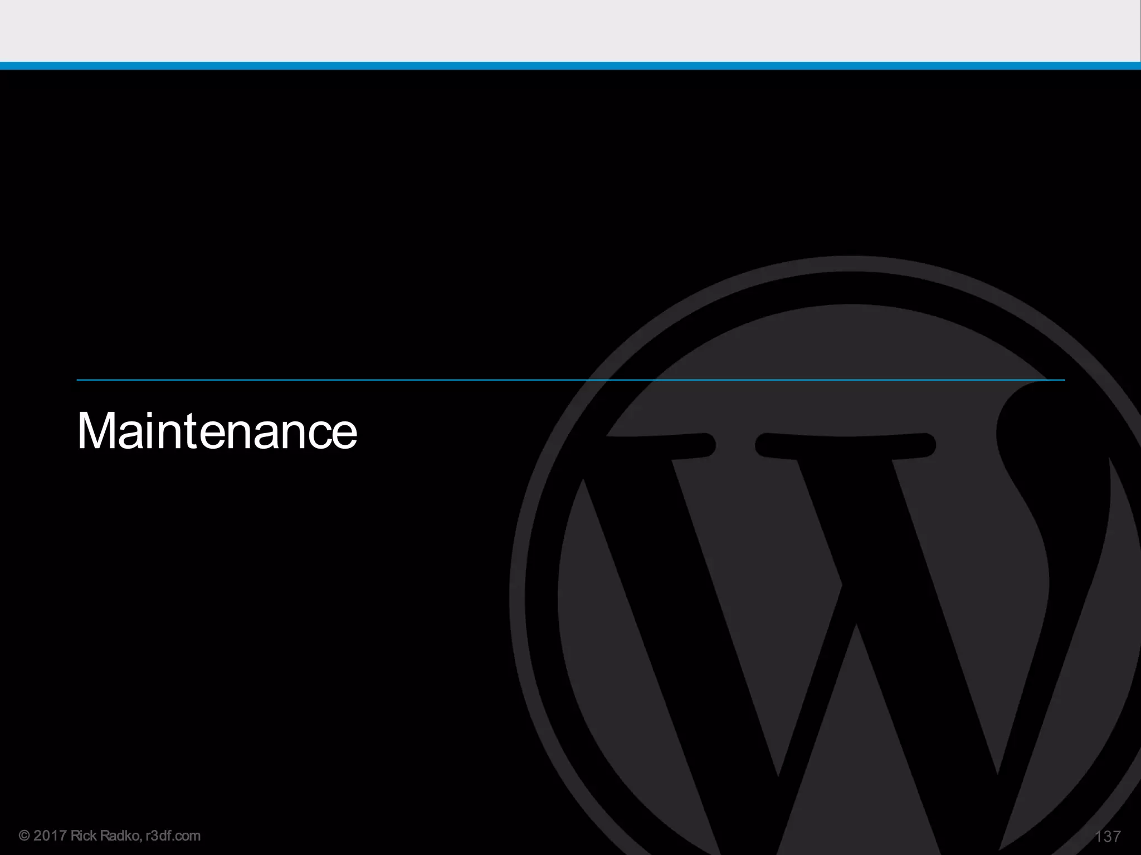Click the "© 2017 Rick Radko, r3df.com" footer
This screenshot has height=855, width=1141.
pyautogui.click(x=110, y=836)
